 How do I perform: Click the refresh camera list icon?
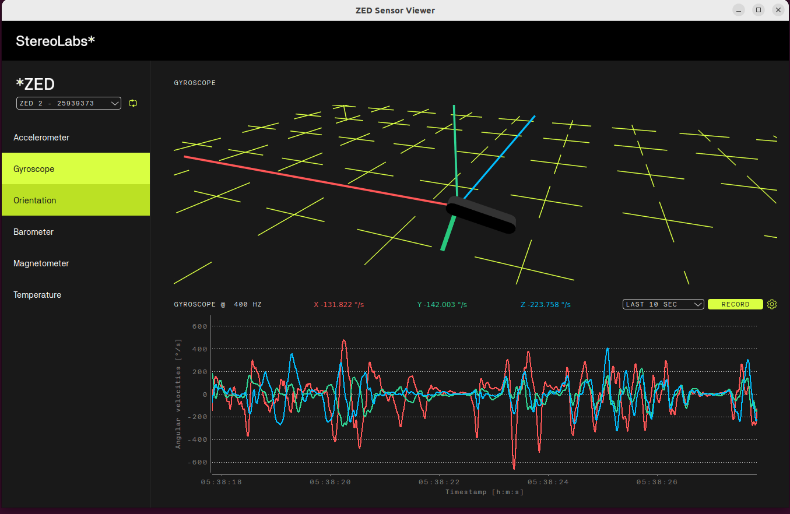click(x=133, y=103)
